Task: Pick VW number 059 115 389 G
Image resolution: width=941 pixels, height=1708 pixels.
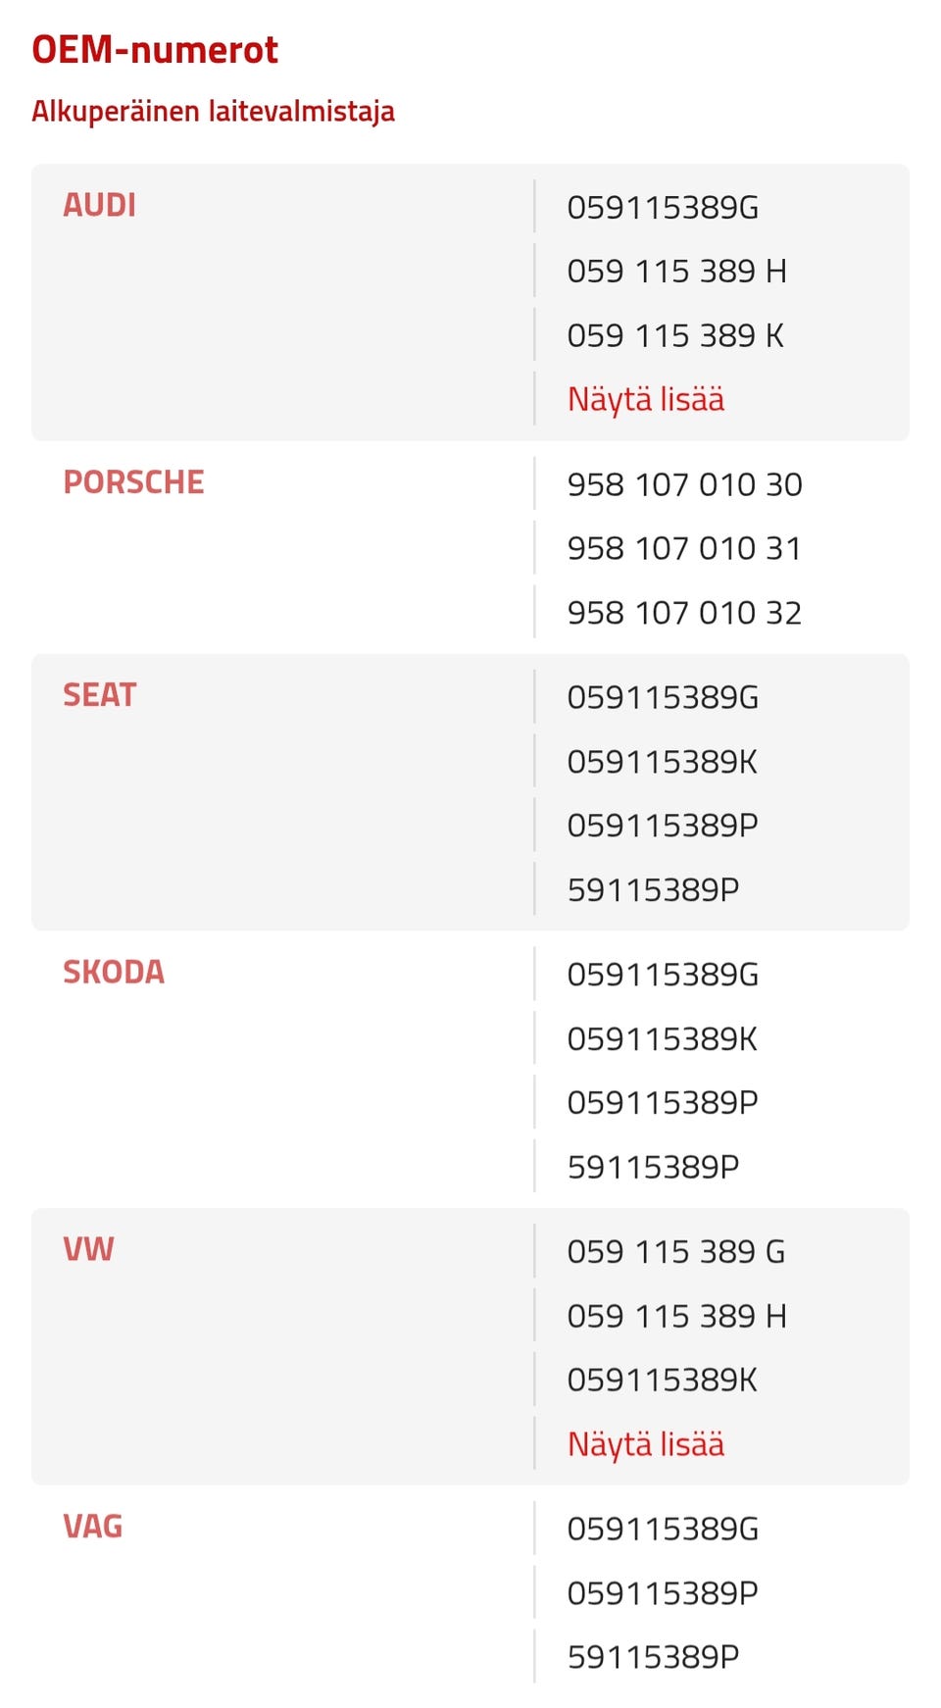Action: click(x=676, y=1252)
